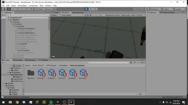188x105 pixels.
Task: Open the Objectives folder thumbnail
Action: coord(31,74)
